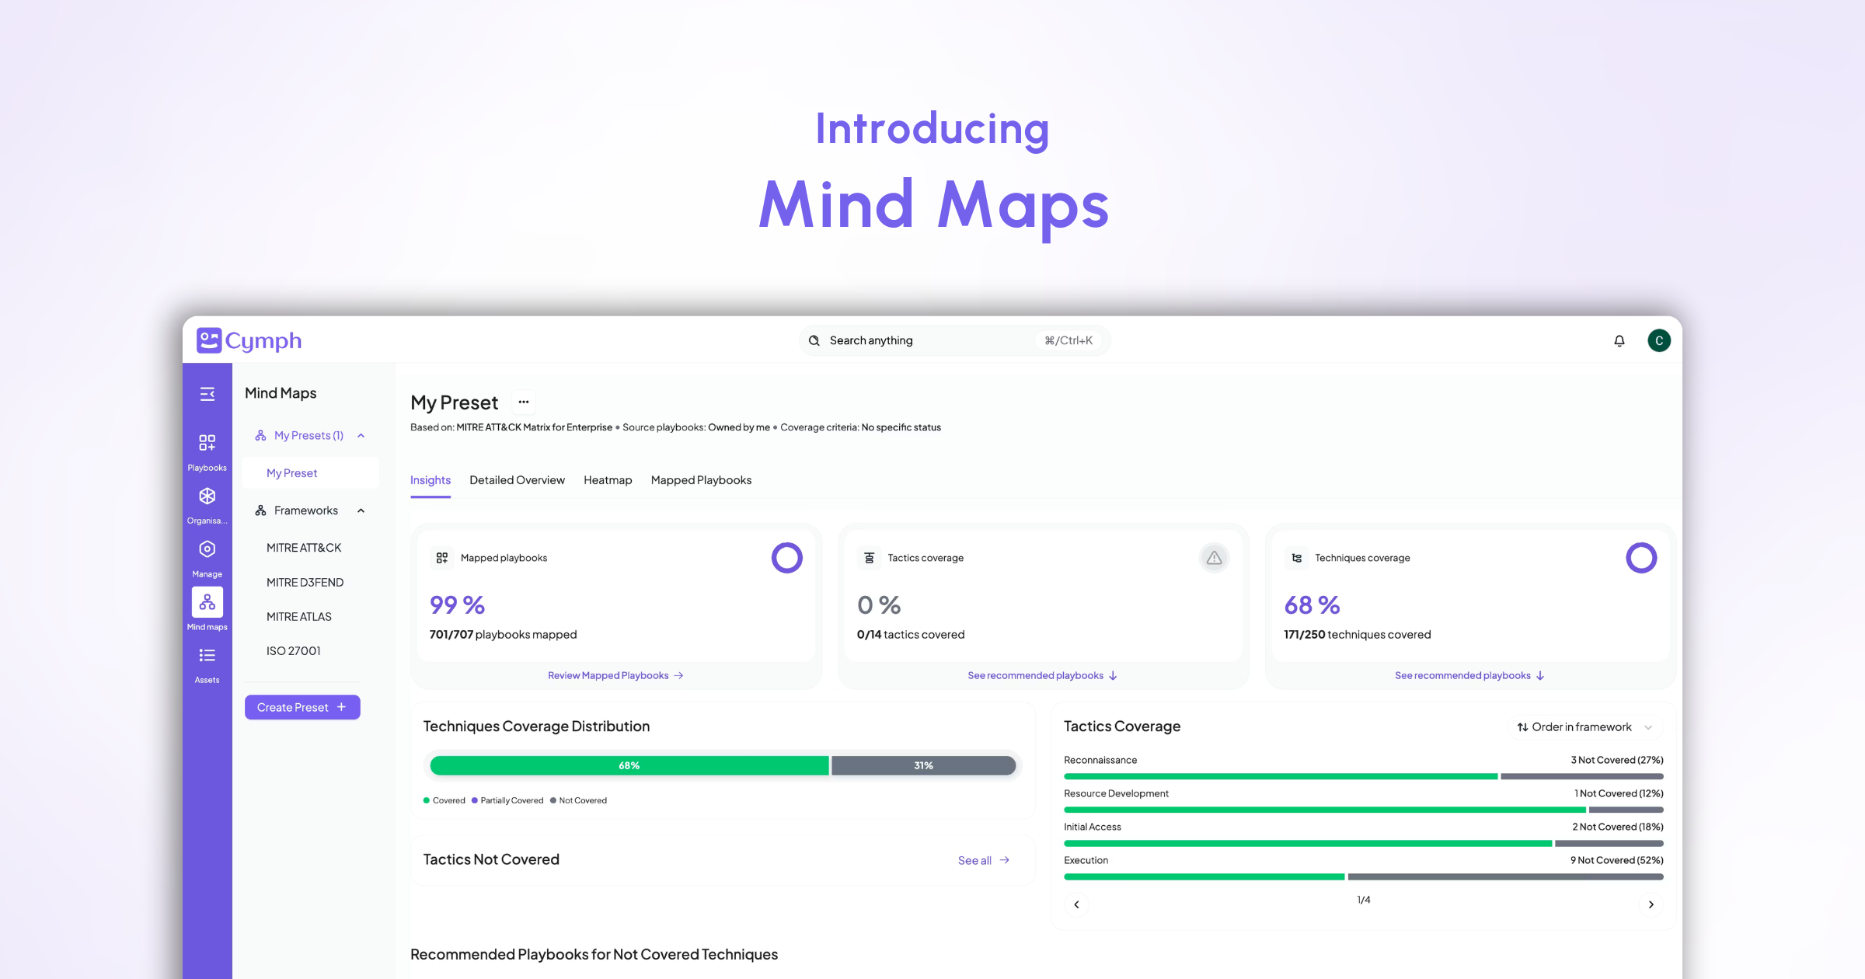Click See all for Tactics Not Covered
The width and height of the screenshot is (1865, 979).
tap(983, 859)
